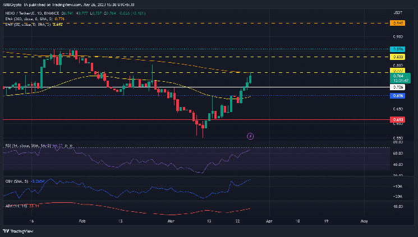Click the green 0.764 current price label
The width and height of the screenshot is (418, 237).
click(400, 78)
